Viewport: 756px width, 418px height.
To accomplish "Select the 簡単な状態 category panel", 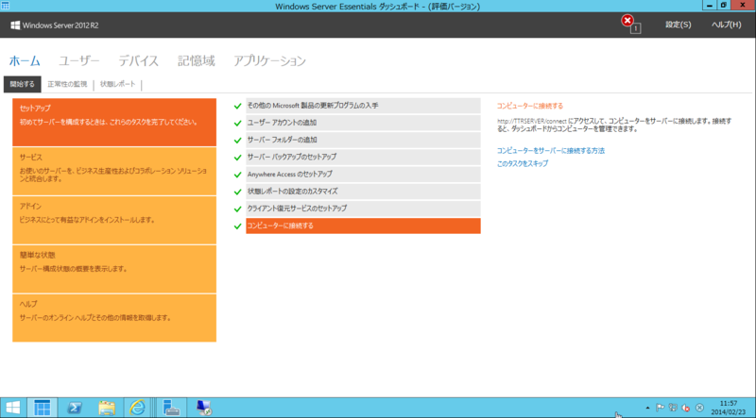I will click(114, 269).
